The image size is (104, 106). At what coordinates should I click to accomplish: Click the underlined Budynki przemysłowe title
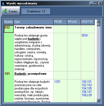pyautogui.click(x=30, y=74)
